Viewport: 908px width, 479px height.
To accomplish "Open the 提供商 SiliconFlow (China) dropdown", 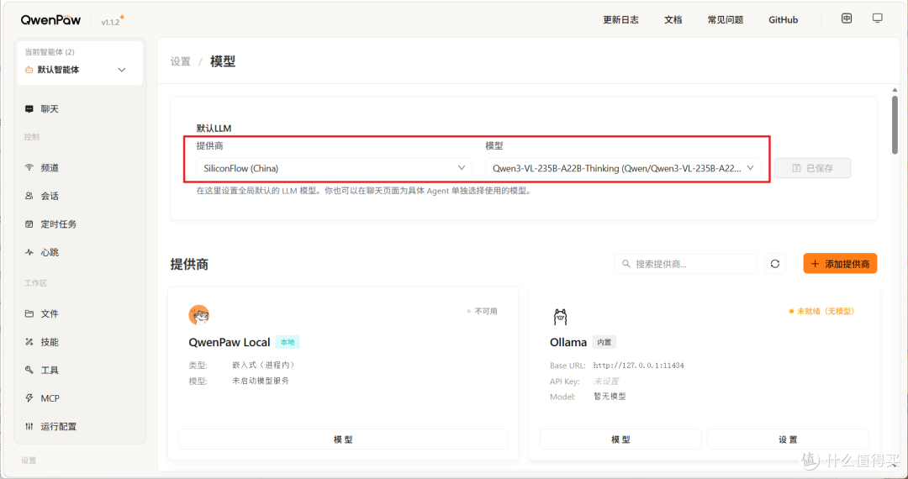I will coord(334,168).
